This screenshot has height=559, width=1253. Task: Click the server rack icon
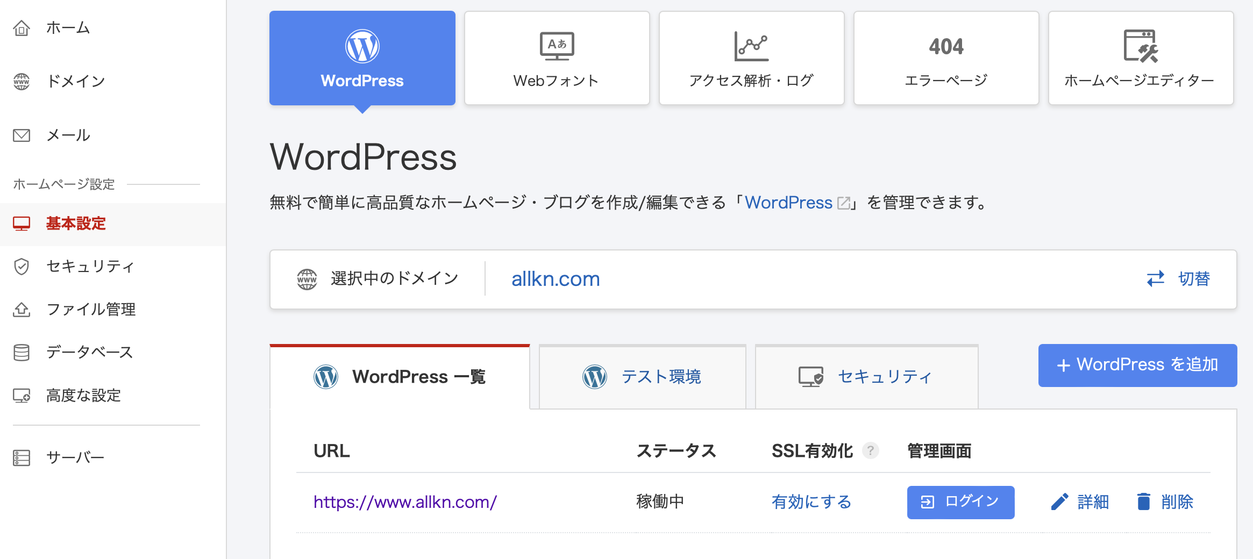pyautogui.click(x=22, y=457)
